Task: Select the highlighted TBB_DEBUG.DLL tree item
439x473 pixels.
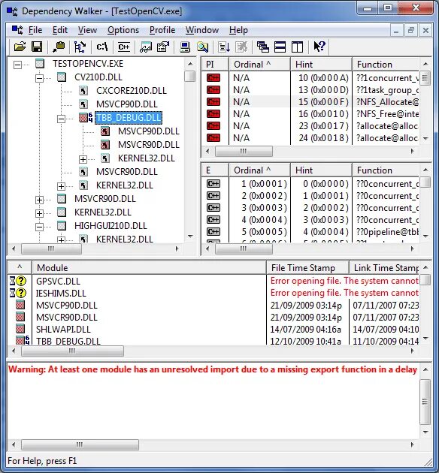Action: pos(129,118)
